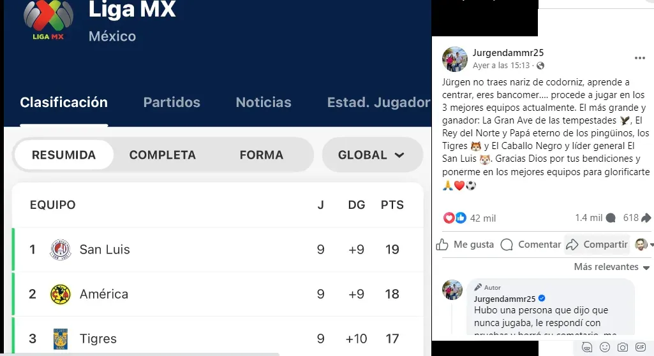Switch to the FORMA table view
The height and width of the screenshot is (356, 654).
tap(262, 155)
